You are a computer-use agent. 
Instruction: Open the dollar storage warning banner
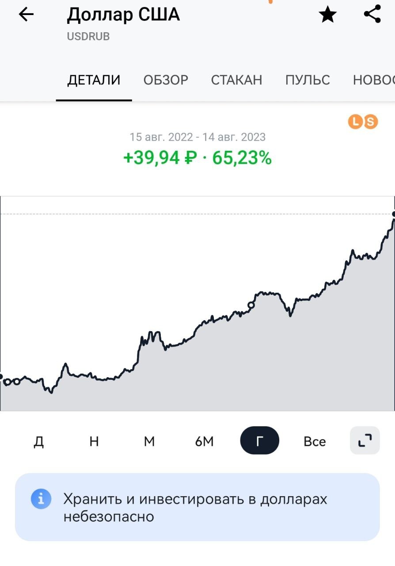click(197, 507)
